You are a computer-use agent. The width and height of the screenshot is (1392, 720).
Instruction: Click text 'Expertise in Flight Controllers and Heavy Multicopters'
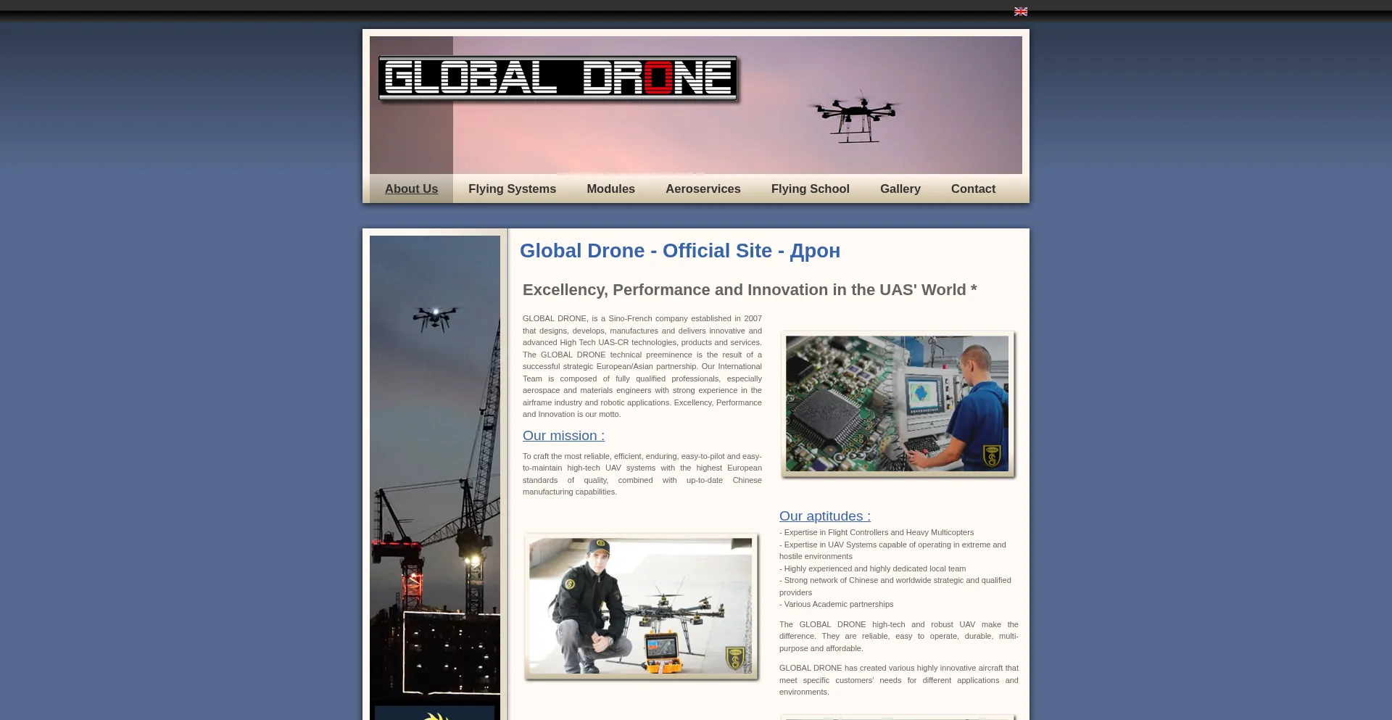pyautogui.click(x=879, y=532)
